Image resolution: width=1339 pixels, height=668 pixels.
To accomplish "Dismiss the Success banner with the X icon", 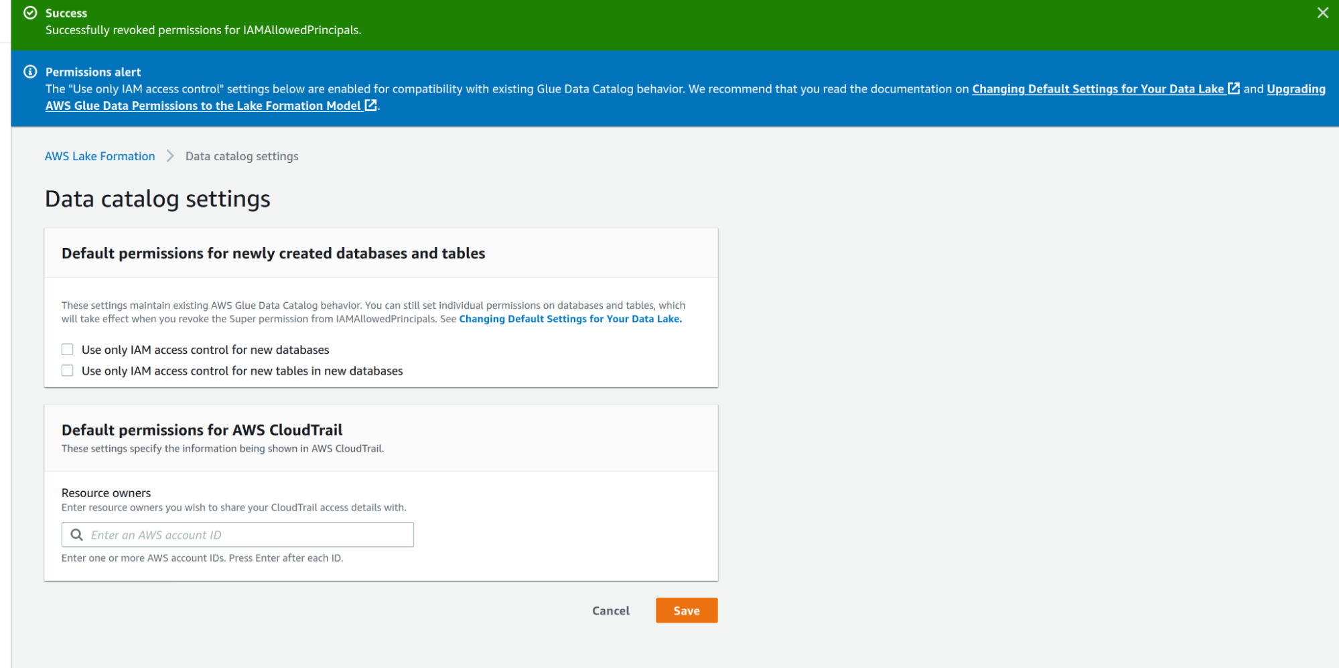I will pyautogui.click(x=1322, y=13).
